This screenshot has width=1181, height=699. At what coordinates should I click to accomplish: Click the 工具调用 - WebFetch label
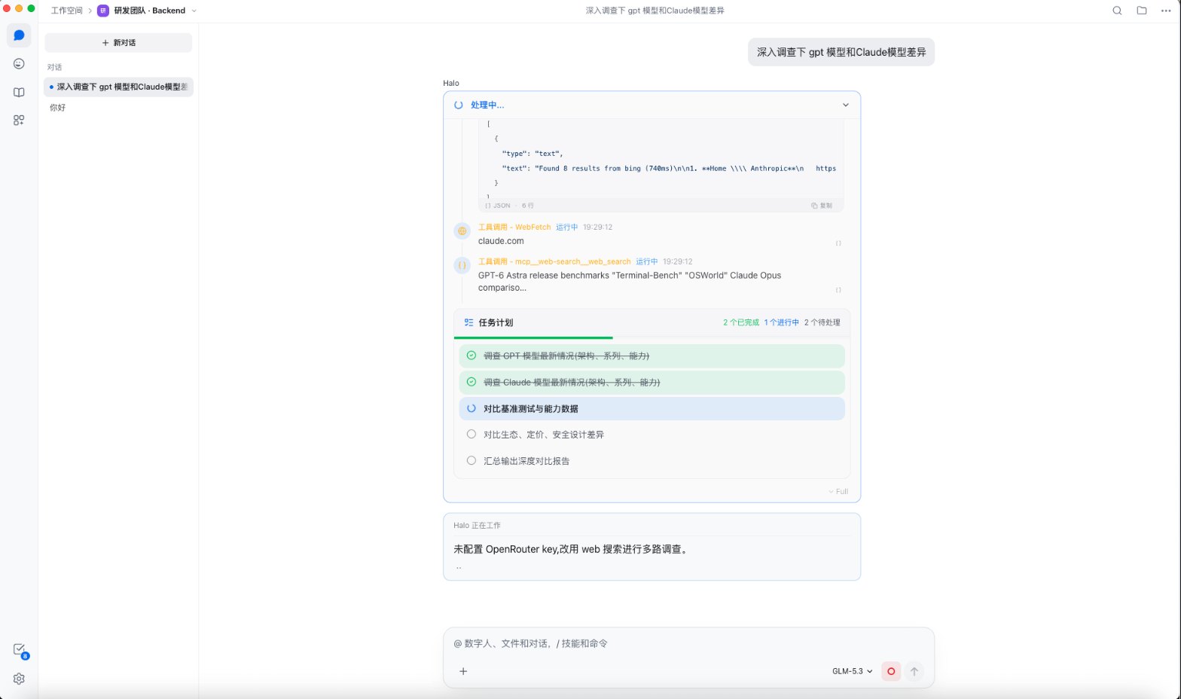coord(514,227)
